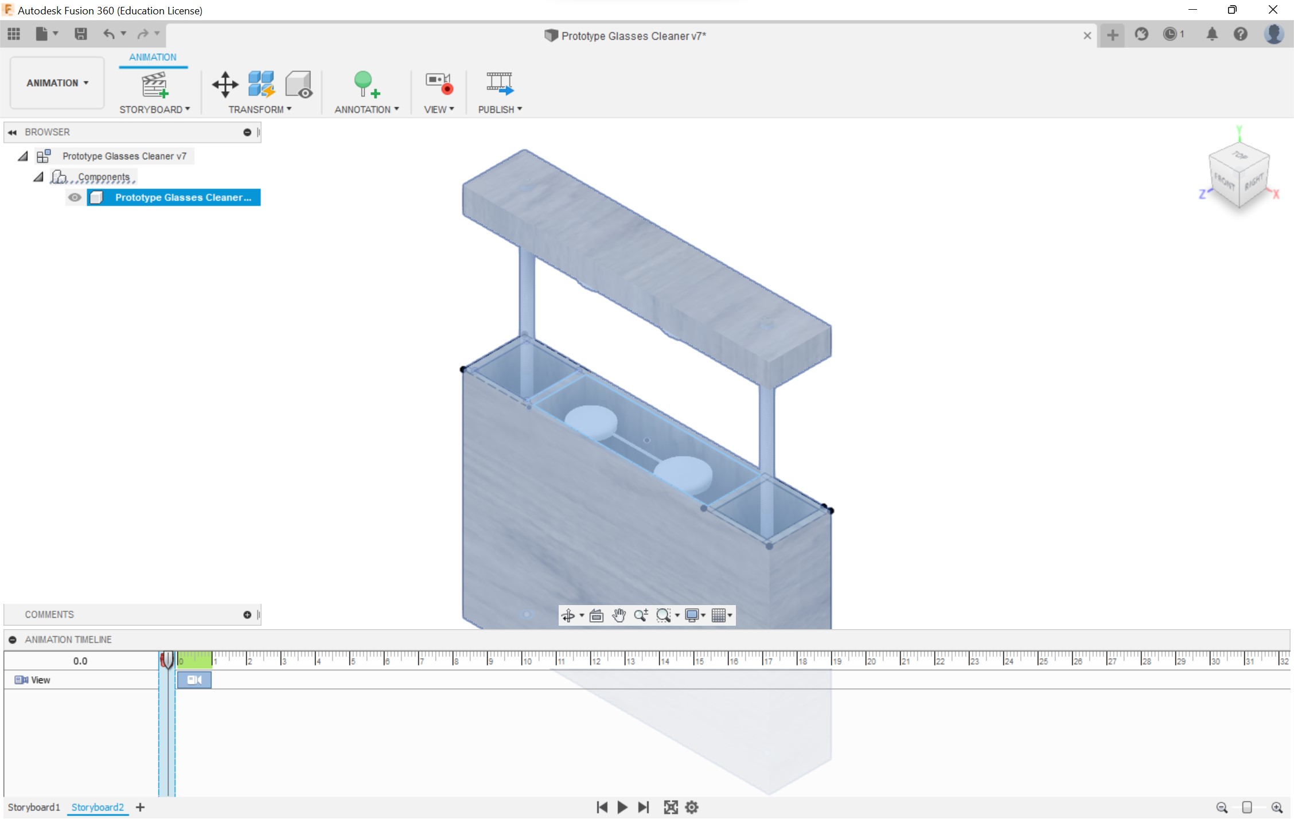Zoom out the animation timeline
The width and height of the screenshot is (1294, 819).
1222,808
